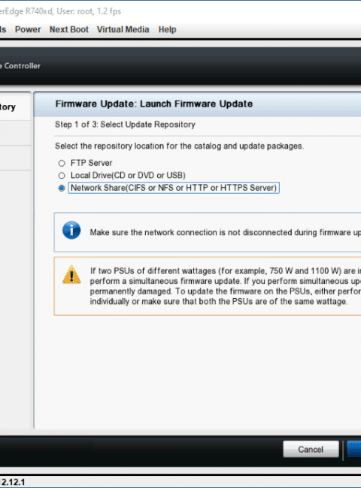This screenshot has height=488, width=361.
Task: Open the Help menu
Action: [x=168, y=29]
